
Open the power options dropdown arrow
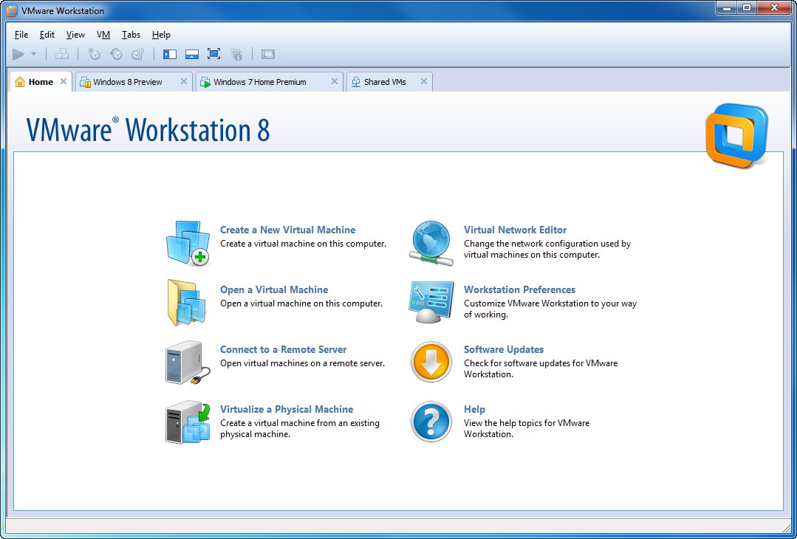tap(33, 54)
